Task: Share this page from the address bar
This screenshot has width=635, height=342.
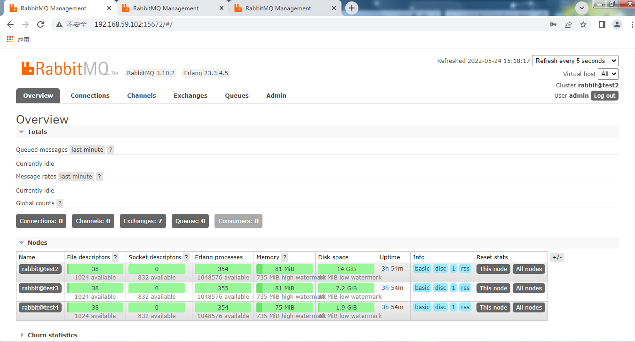Action: (568, 24)
